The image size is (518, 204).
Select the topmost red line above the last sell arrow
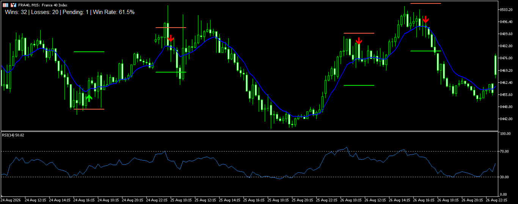click(425, 3)
